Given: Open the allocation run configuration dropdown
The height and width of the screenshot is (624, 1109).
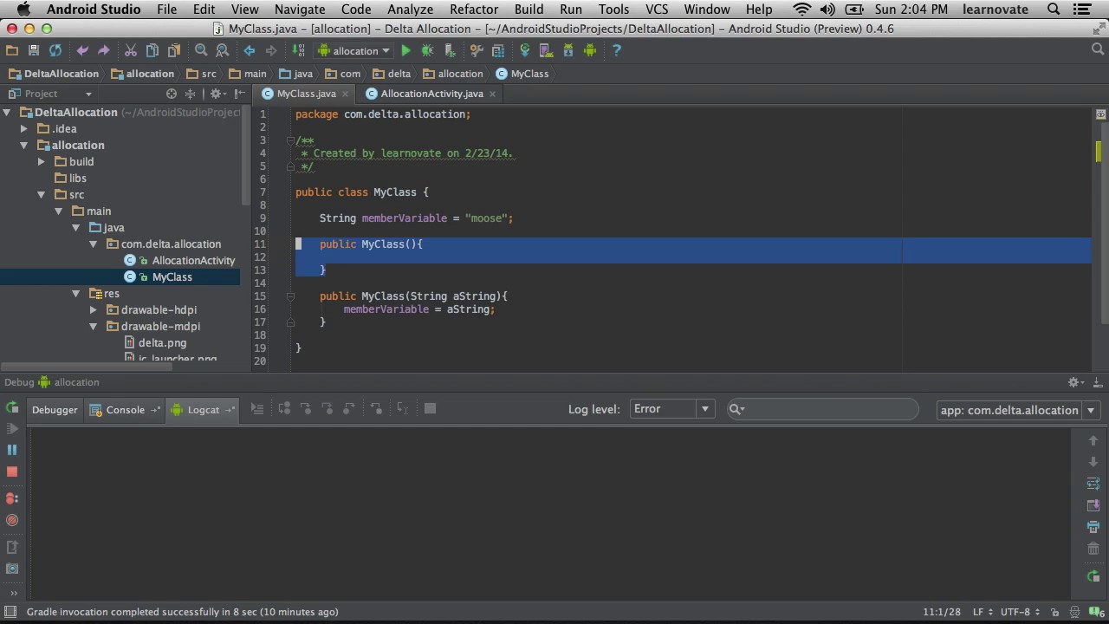Looking at the screenshot, I should tap(355, 51).
